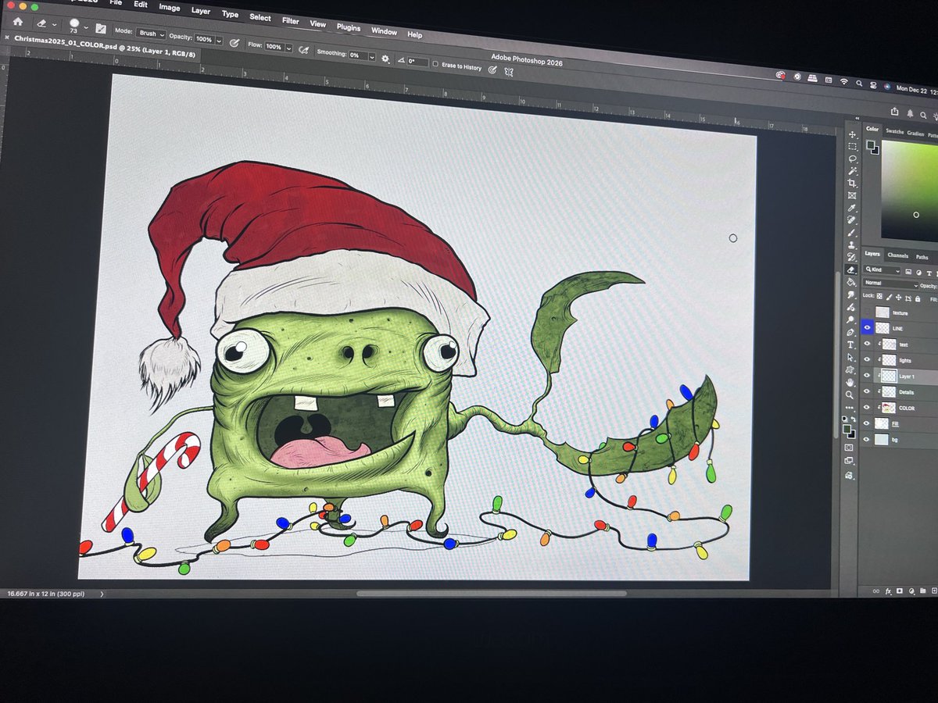The height and width of the screenshot is (703, 938).
Task: Select the Smudge tool
Action: click(x=851, y=294)
